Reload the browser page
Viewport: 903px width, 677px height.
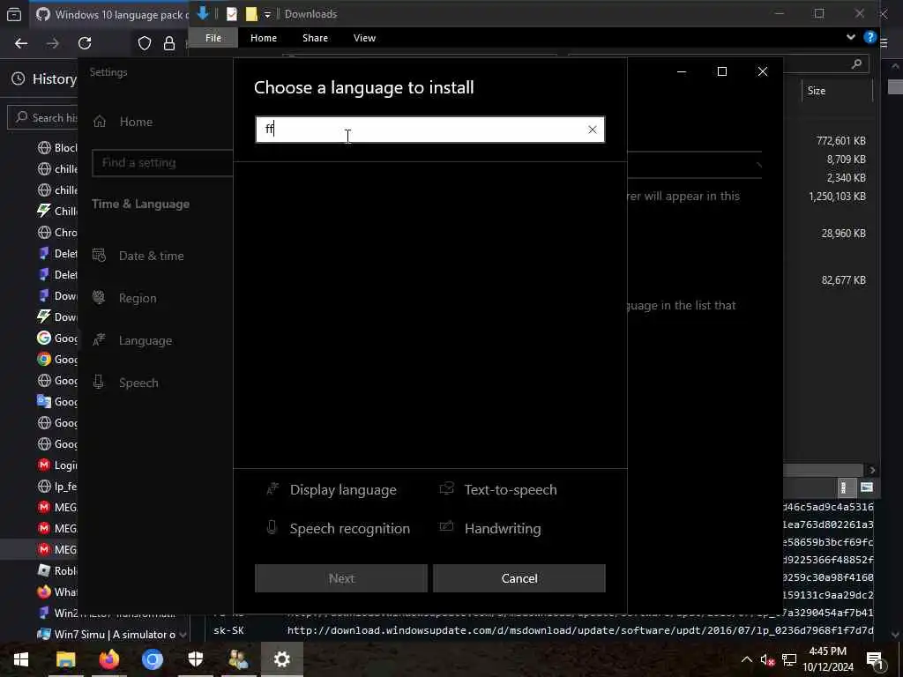[x=85, y=43]
